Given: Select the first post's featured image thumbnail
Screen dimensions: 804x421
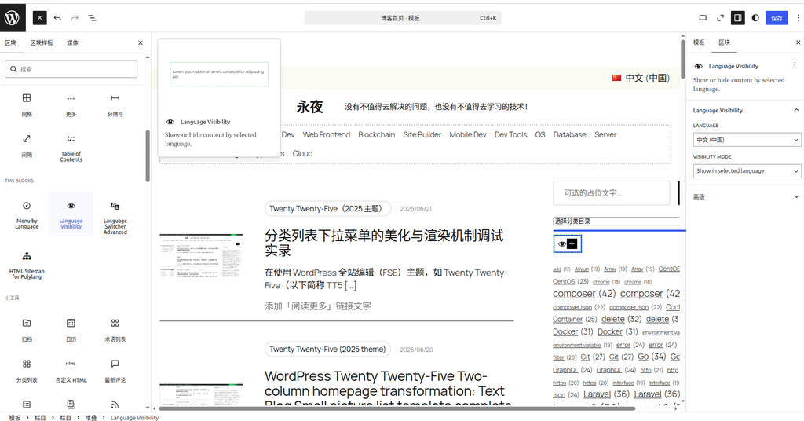Looking at the screenshot, I should 201,256.
